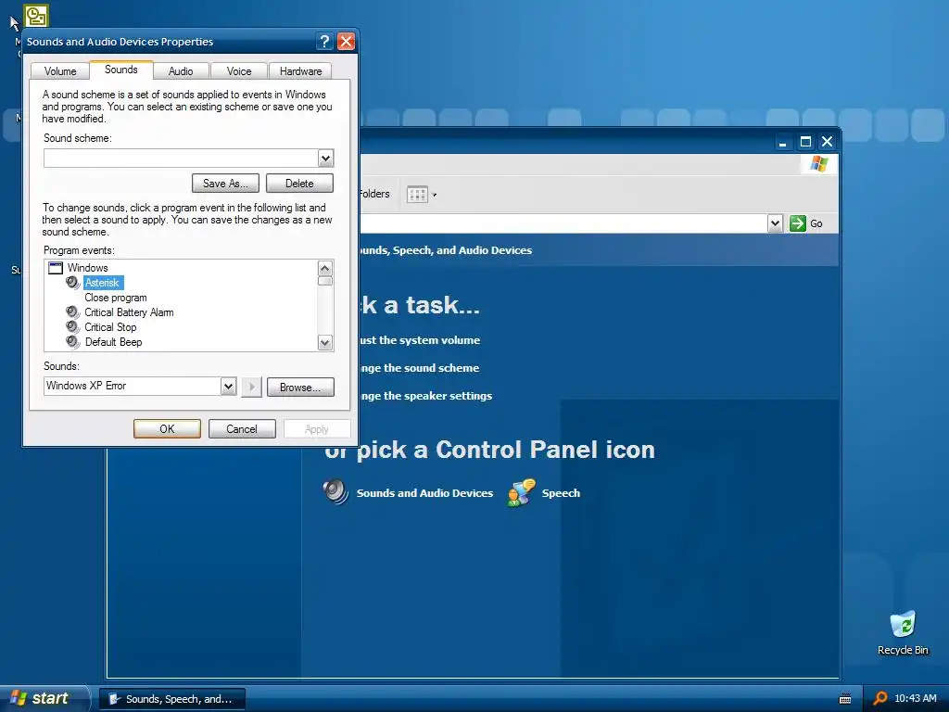Click the Windows group window icon
The width and height of the screenshot is (949, 712).
click(56, 268)
